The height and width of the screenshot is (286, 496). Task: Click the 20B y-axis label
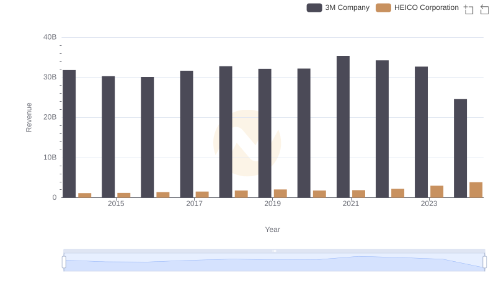pos(50,117)
